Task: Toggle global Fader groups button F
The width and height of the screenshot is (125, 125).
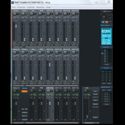Action: tap(110, 22)
